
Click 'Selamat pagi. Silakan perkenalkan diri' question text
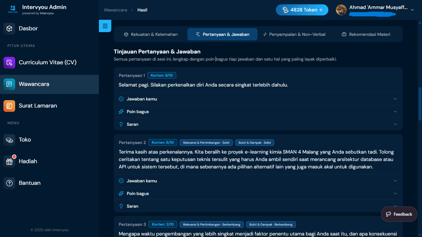[x=203, y=85]
